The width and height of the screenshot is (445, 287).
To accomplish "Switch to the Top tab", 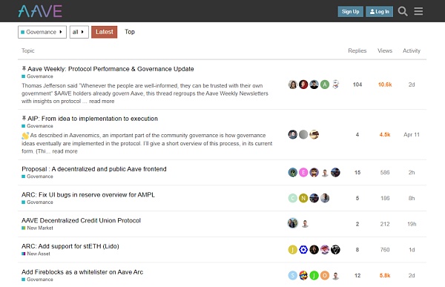I will (130, 32).
